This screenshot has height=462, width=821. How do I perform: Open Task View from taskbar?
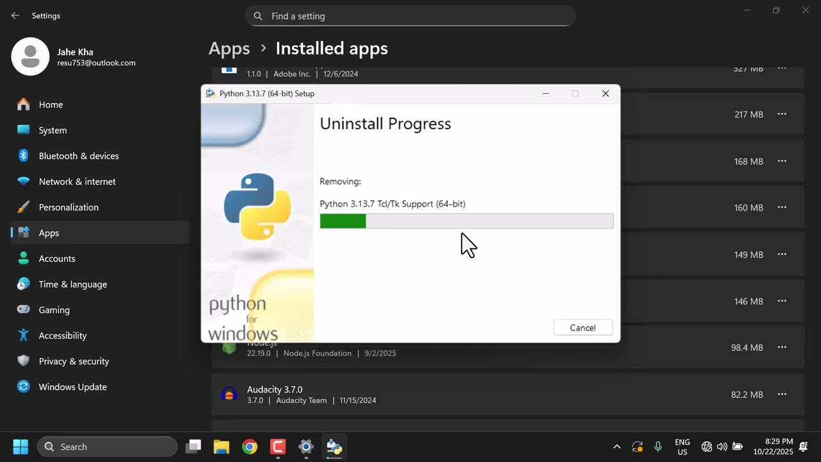coord(193,447)
